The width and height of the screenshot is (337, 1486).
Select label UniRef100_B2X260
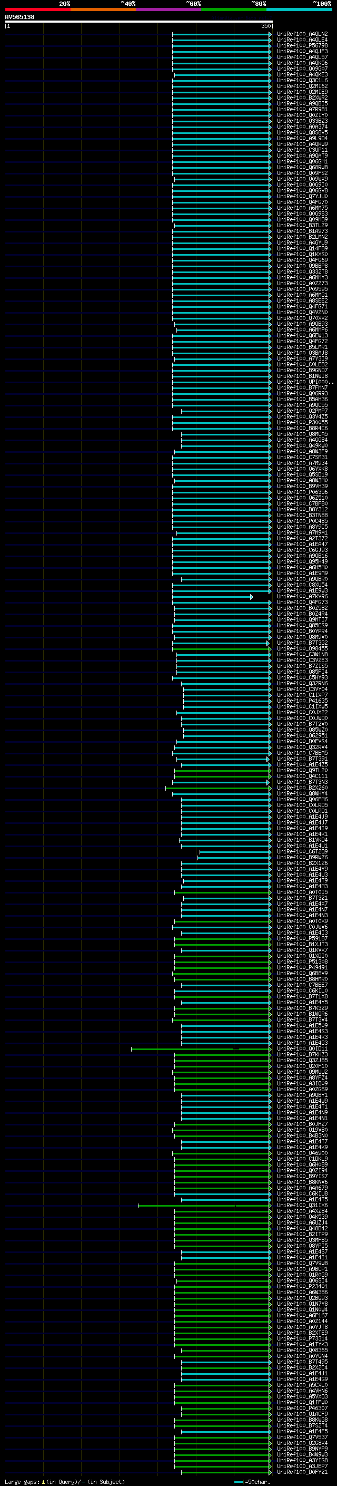tap(302, 788)
